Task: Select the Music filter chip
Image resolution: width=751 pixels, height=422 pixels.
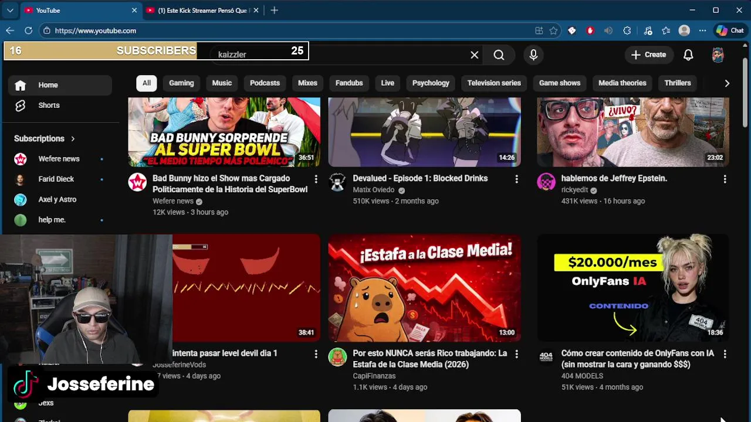Action: [222, 83]
